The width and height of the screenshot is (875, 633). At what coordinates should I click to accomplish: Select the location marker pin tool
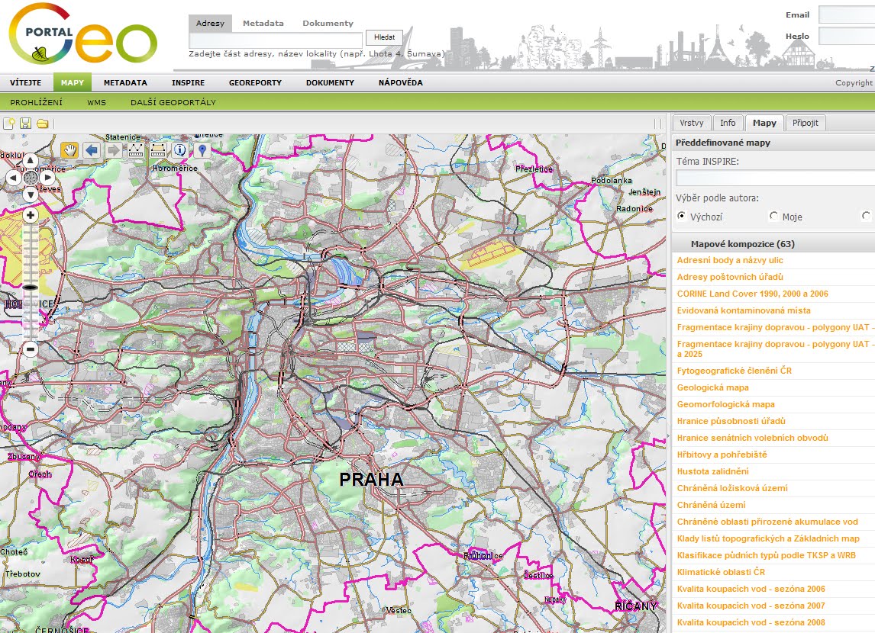(x=202, y=150)
